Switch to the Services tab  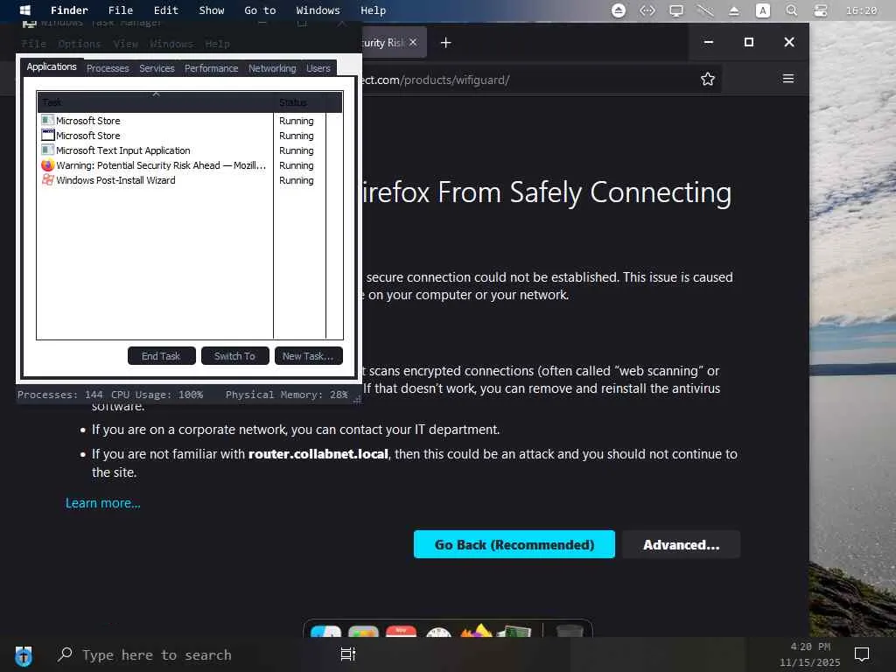(157, 68)
